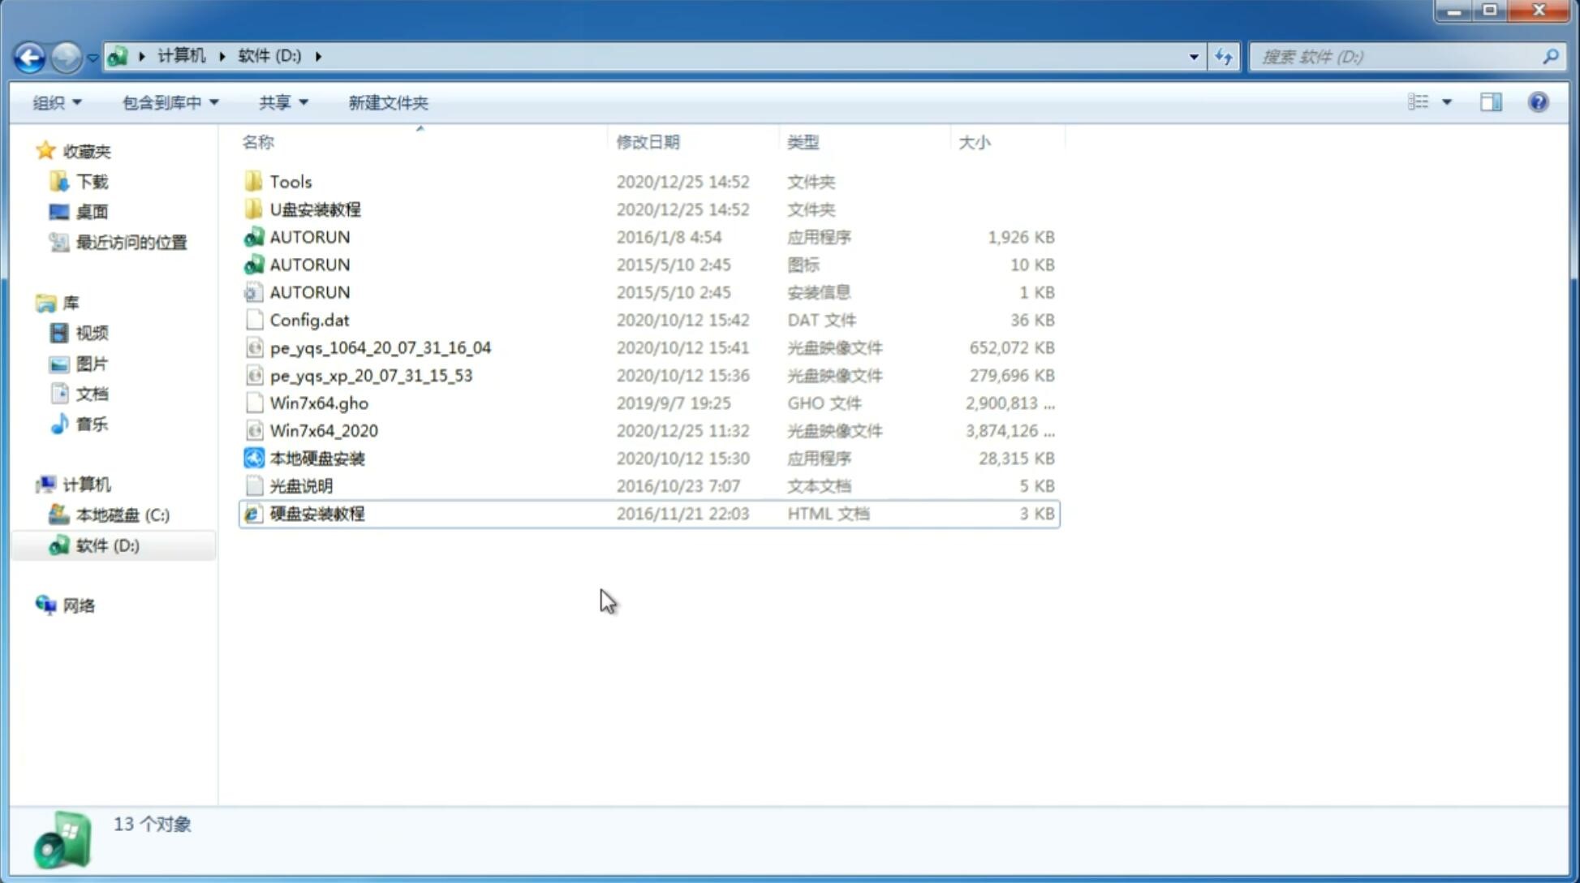Open Win7x64.gho ghost file

pos(318,403)
